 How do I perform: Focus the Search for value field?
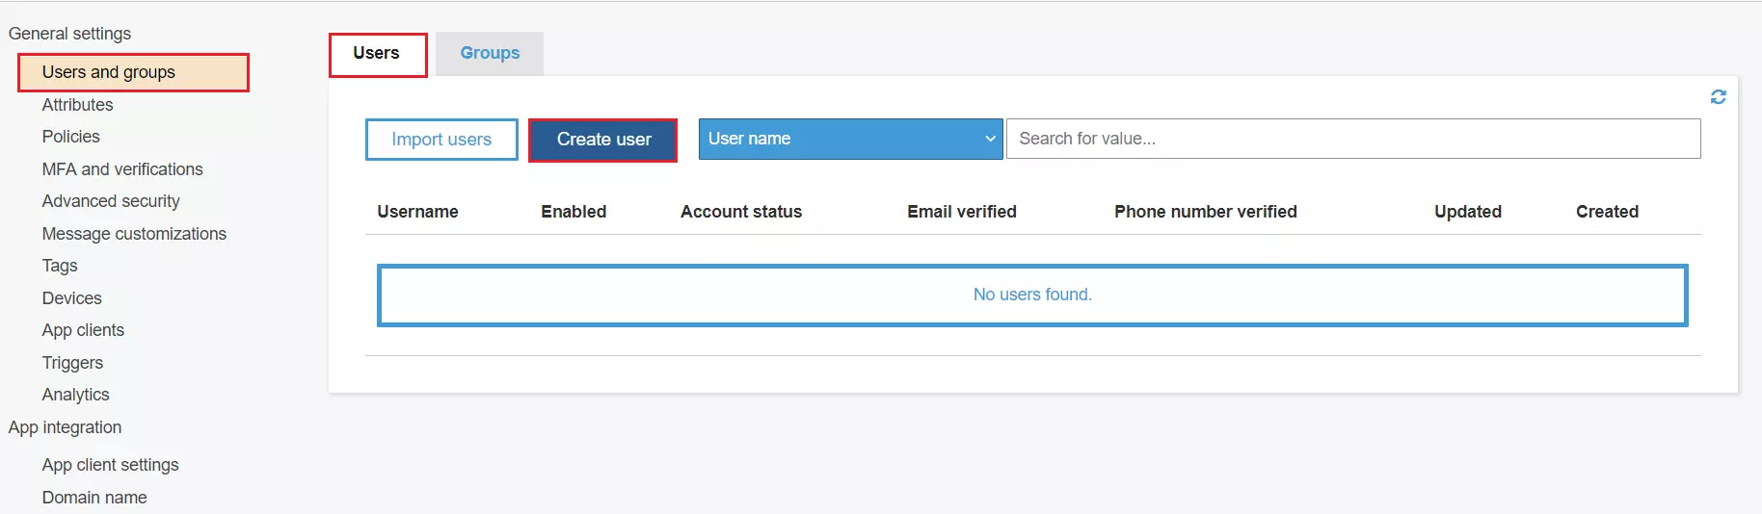[x=1353, y=139]
